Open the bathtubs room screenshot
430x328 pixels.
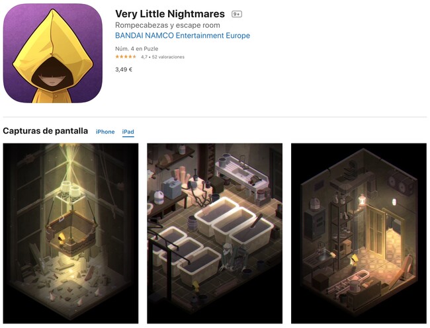tap(215, 233)
